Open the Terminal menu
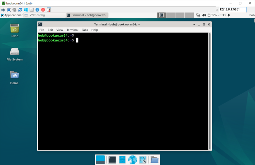The height and width of the screenshot is (165, 255). pos(72,30)
